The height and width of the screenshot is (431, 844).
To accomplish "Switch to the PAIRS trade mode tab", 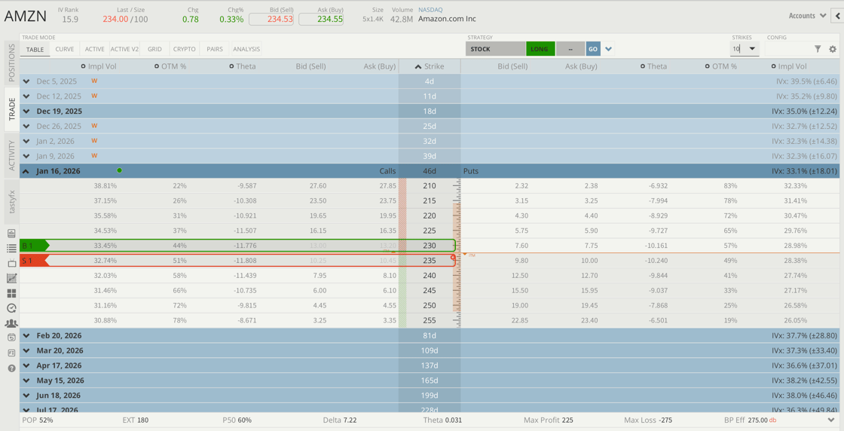I will 215,49.
